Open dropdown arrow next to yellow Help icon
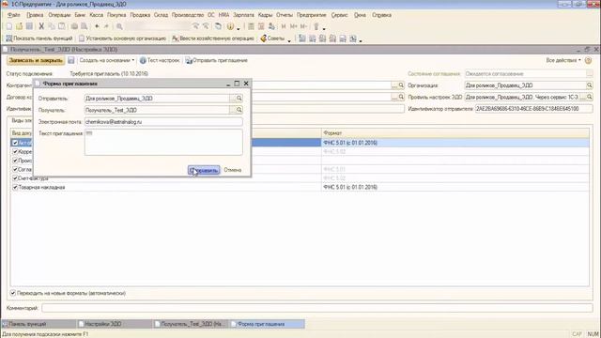 238,28
